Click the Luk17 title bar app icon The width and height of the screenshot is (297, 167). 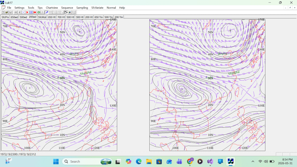2,2
